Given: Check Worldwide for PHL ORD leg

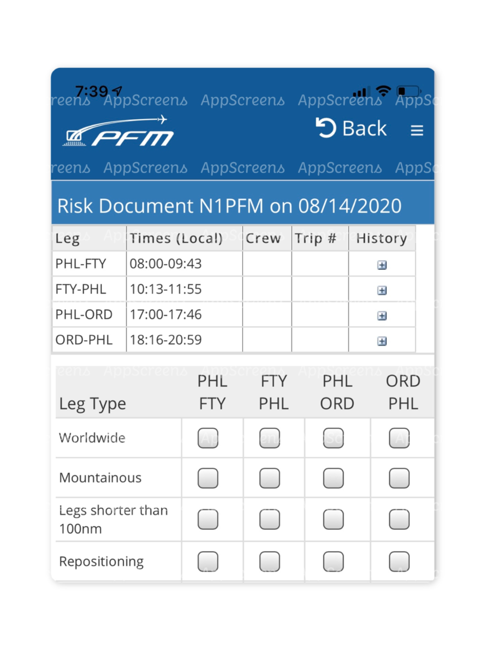Looking at the screenshot, I should point(334,438).
